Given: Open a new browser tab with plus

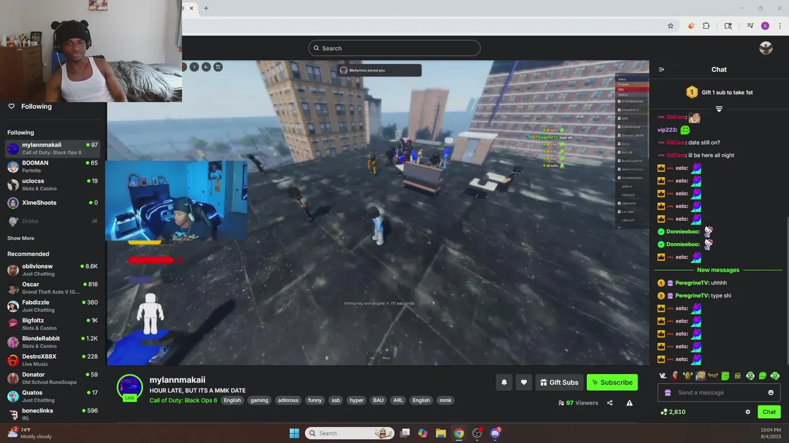Looking at the screenshot, I should point(206,8).
